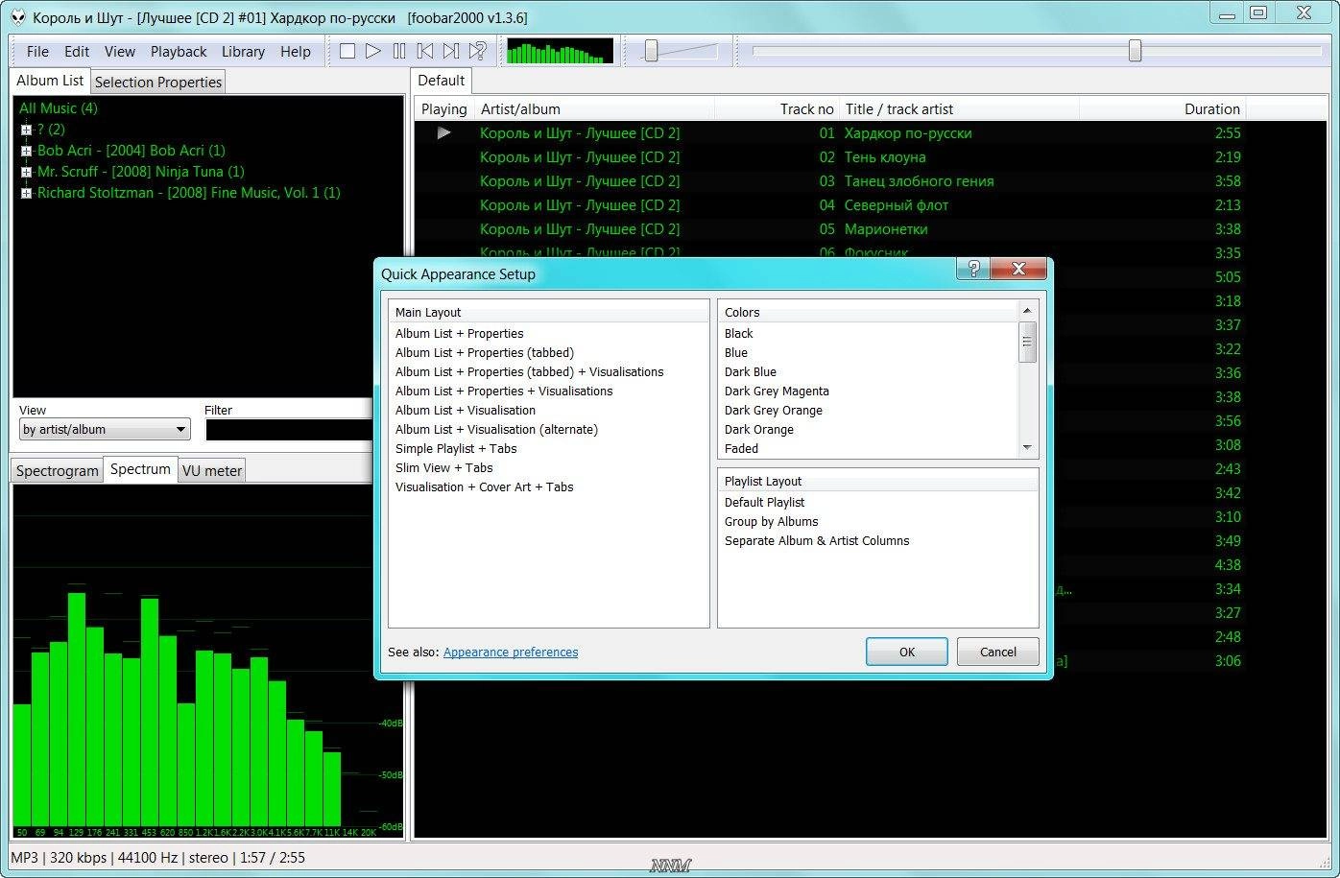Click the seek bar handle
1340x878 pixels.
(1135, 51)
